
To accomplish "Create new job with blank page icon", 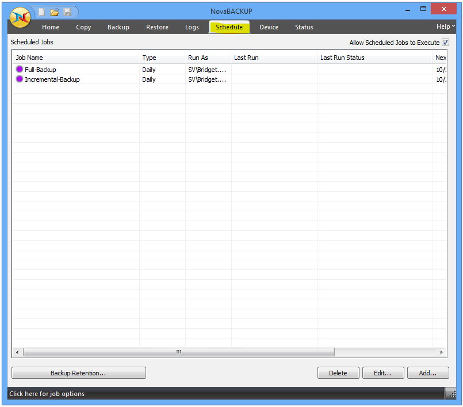I will 42,12.
